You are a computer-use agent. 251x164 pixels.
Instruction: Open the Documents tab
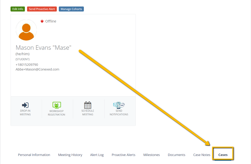coord(177,155)
